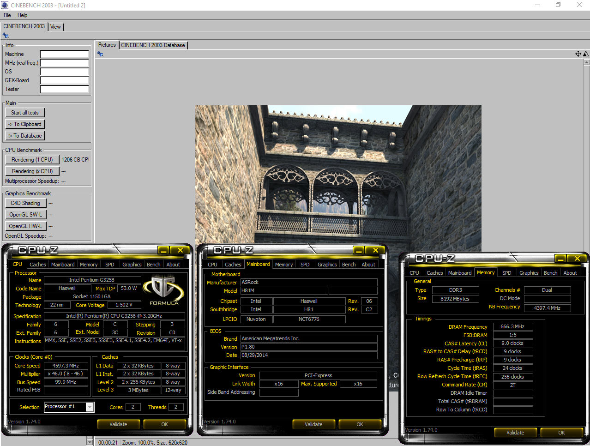Run the Rendering (1 CPU) benchmark

pos(32,160)
